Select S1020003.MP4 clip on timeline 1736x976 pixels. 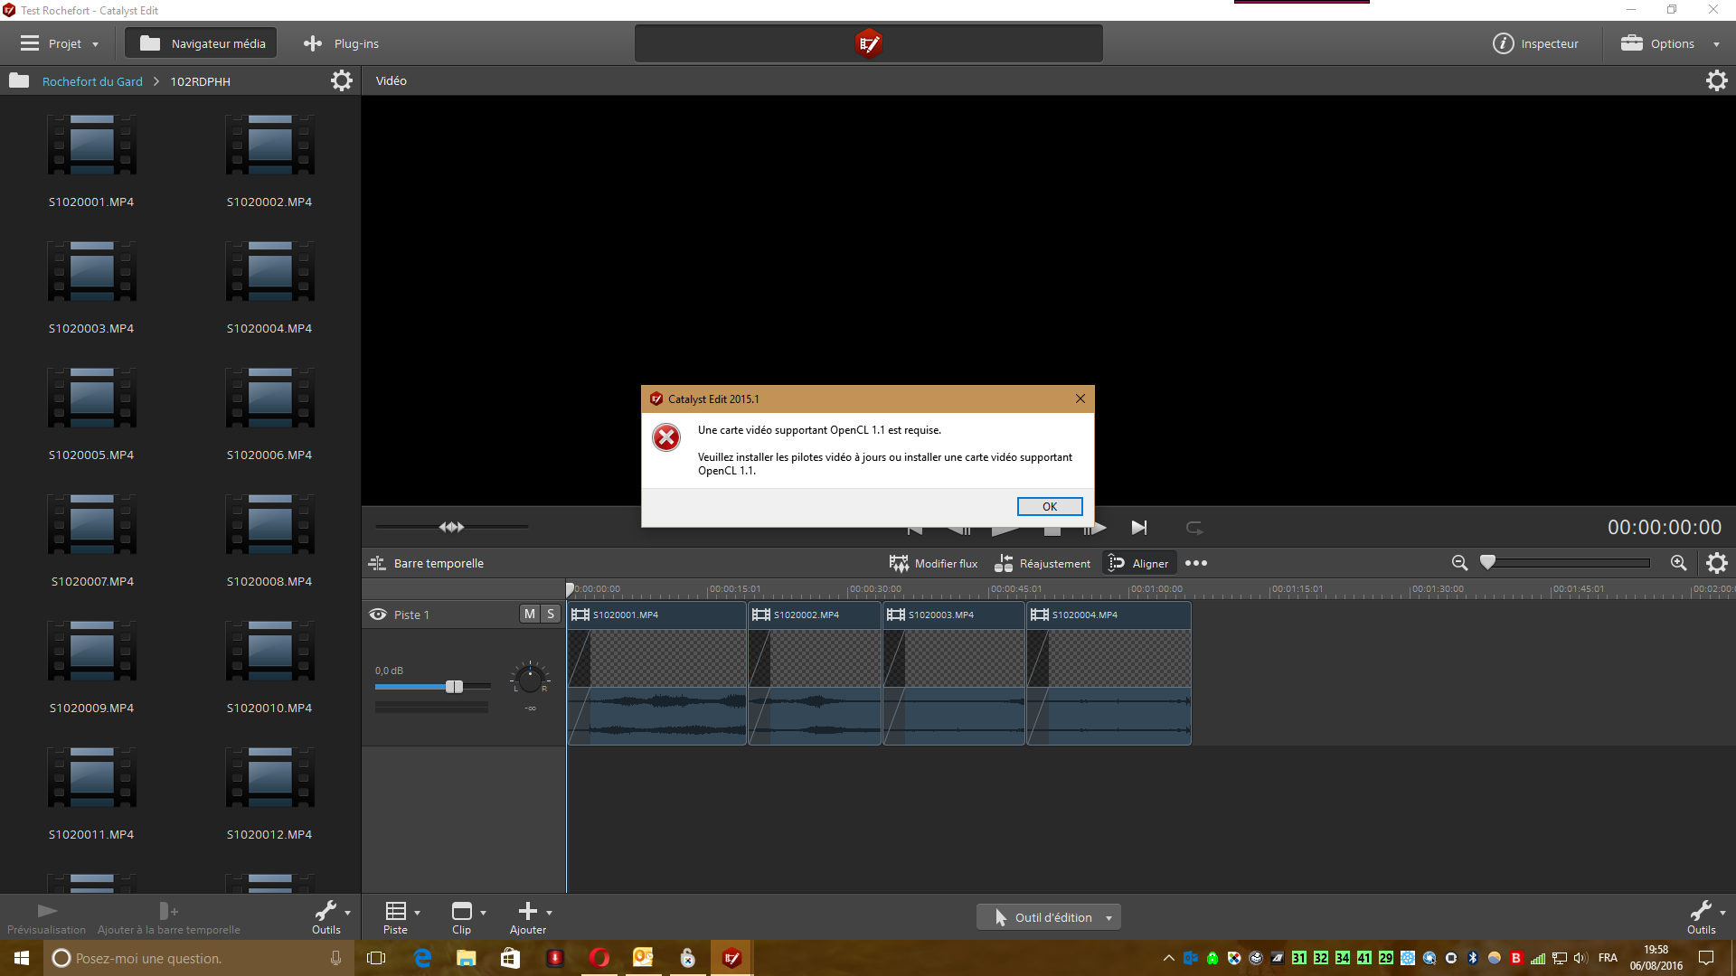(954, 673)
